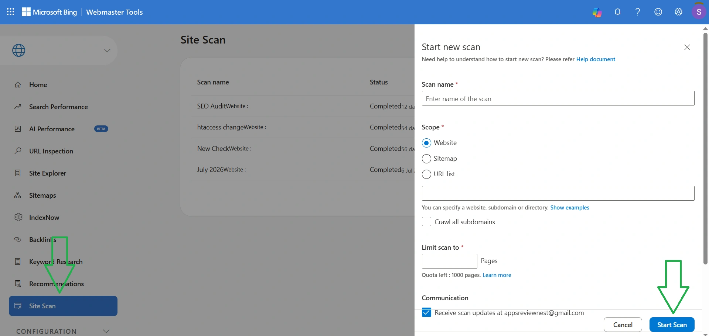Viewport: 709px width, 336px height.
Task: Click the Search Performance trend icon
Action: [x=18, y=107]
